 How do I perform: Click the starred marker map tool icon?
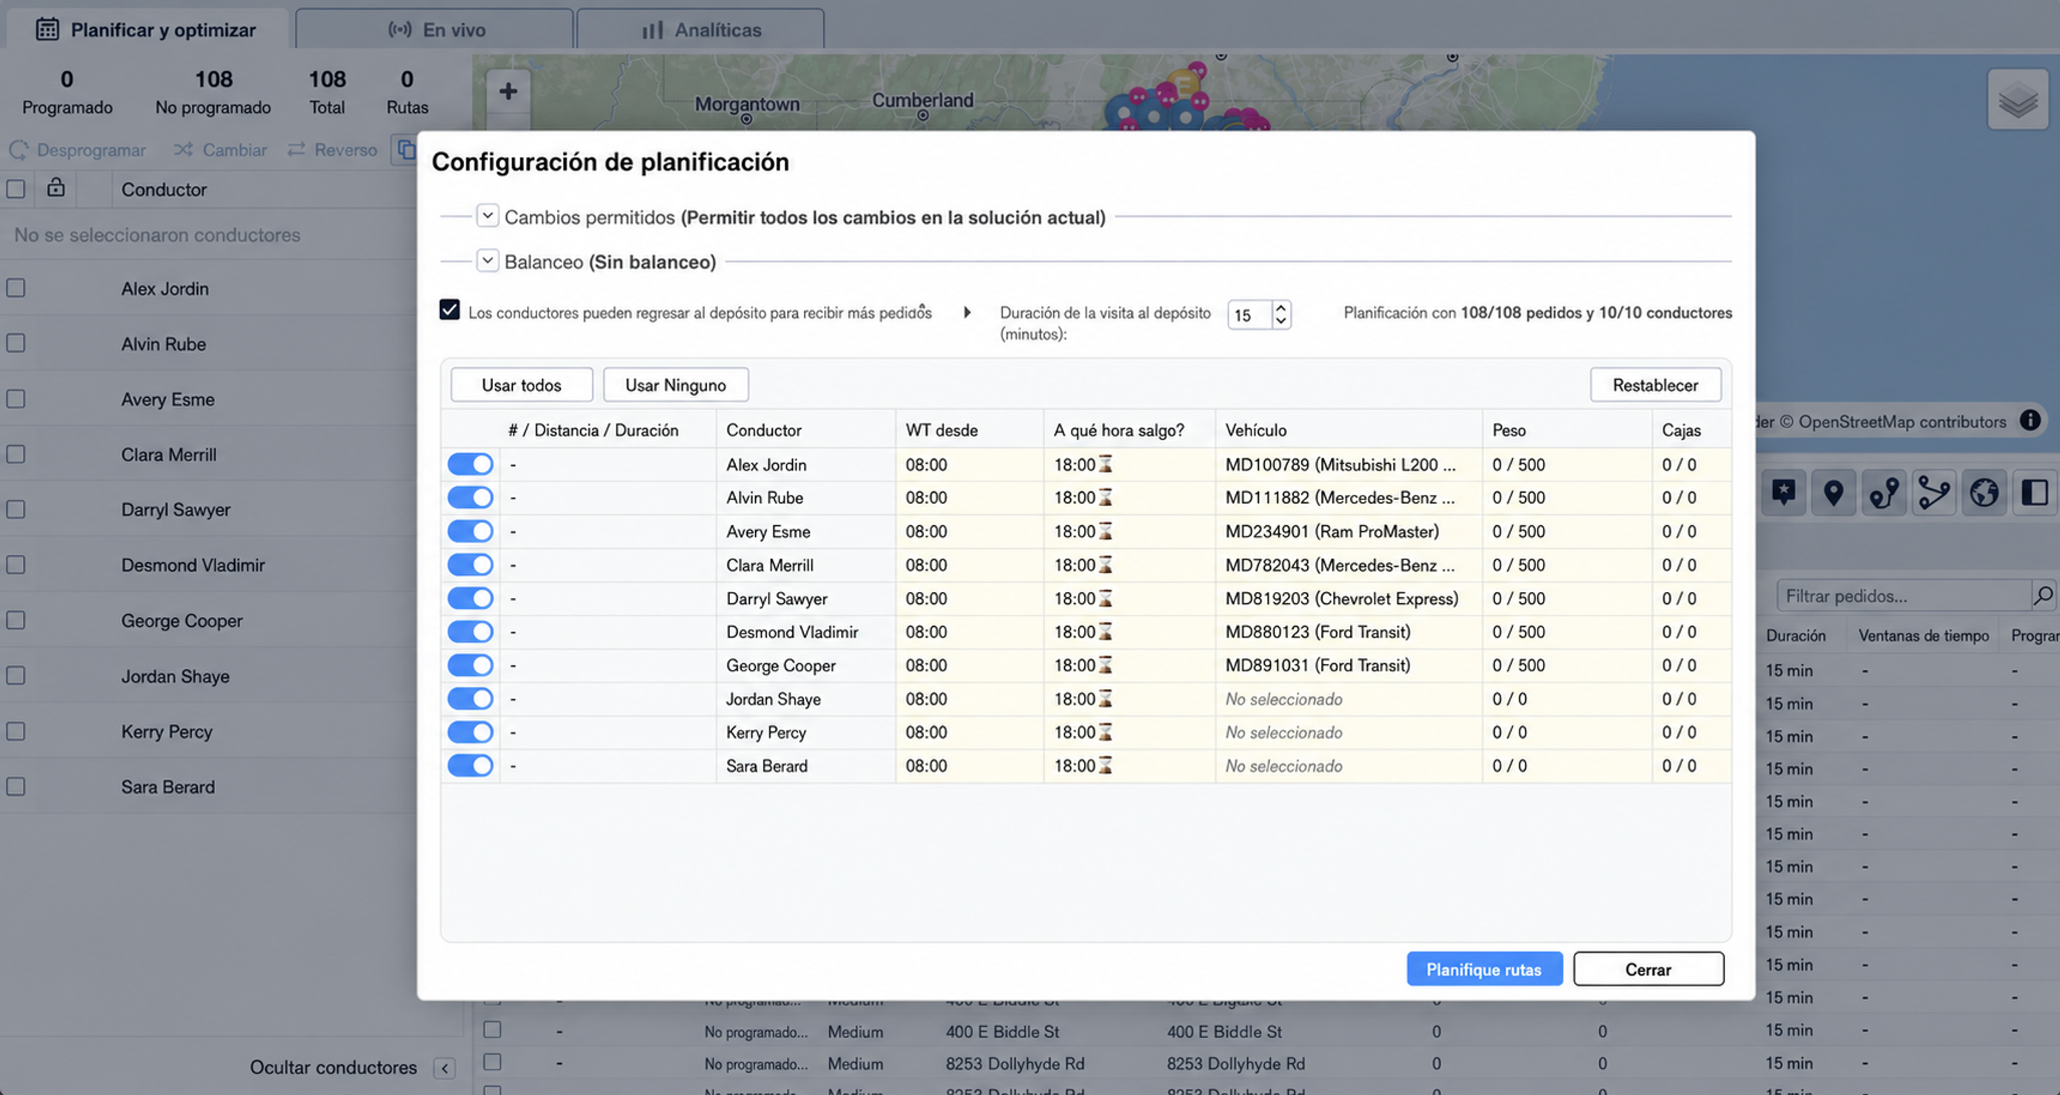click(x=1784, y=493)
